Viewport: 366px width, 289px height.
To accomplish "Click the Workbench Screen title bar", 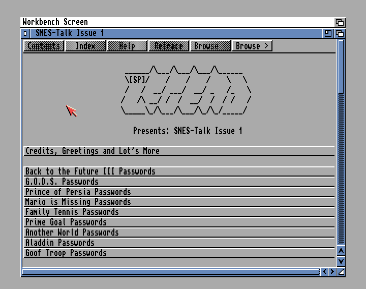I will point(177,22).
